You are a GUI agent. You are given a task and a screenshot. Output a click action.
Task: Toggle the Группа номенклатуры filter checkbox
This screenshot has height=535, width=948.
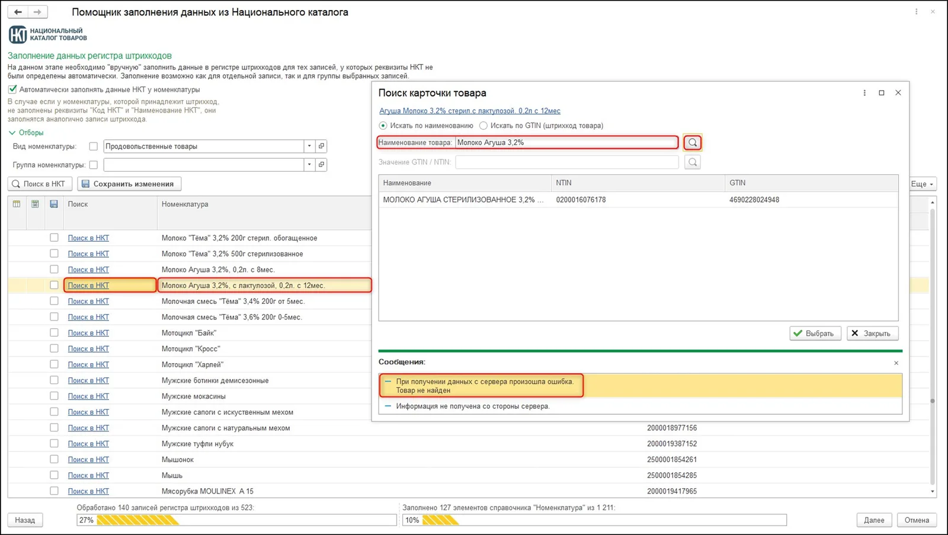pos(93,165)
